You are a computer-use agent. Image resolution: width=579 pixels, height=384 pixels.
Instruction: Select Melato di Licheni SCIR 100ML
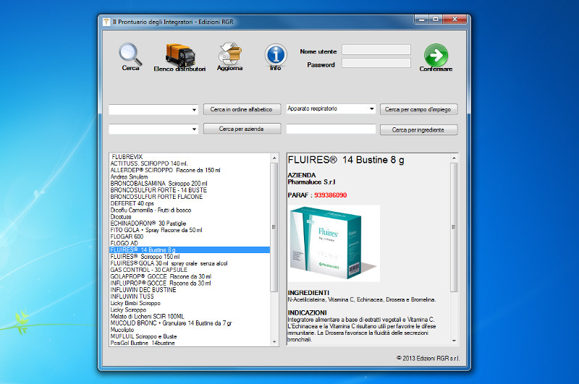click(x=190, y=316)
